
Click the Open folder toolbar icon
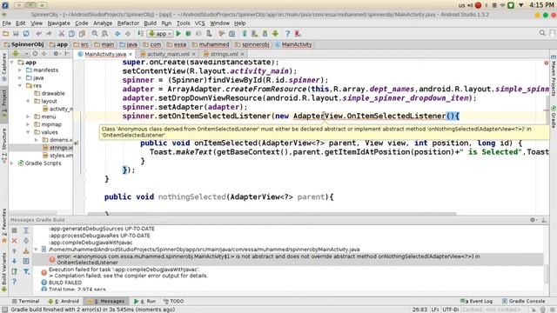pos(6,34)
